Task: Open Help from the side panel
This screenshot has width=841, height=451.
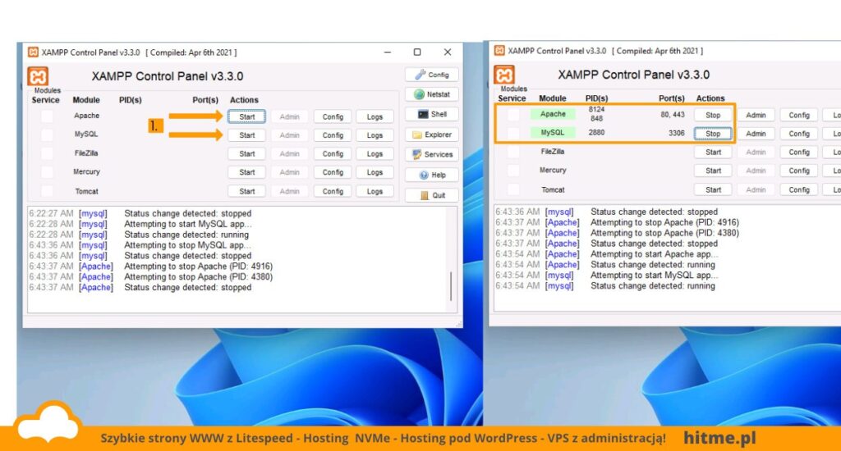Action: pos(432,175)
